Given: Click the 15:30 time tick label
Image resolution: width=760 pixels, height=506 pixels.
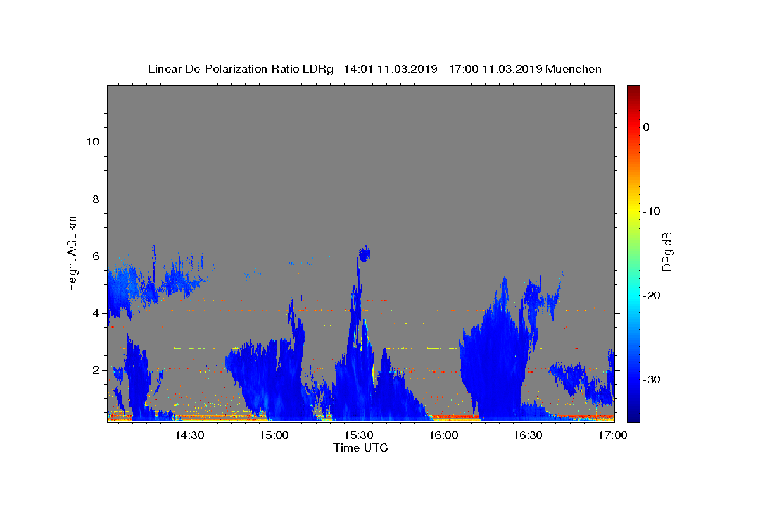Looking at the screenshot, I should pos(358,436).
